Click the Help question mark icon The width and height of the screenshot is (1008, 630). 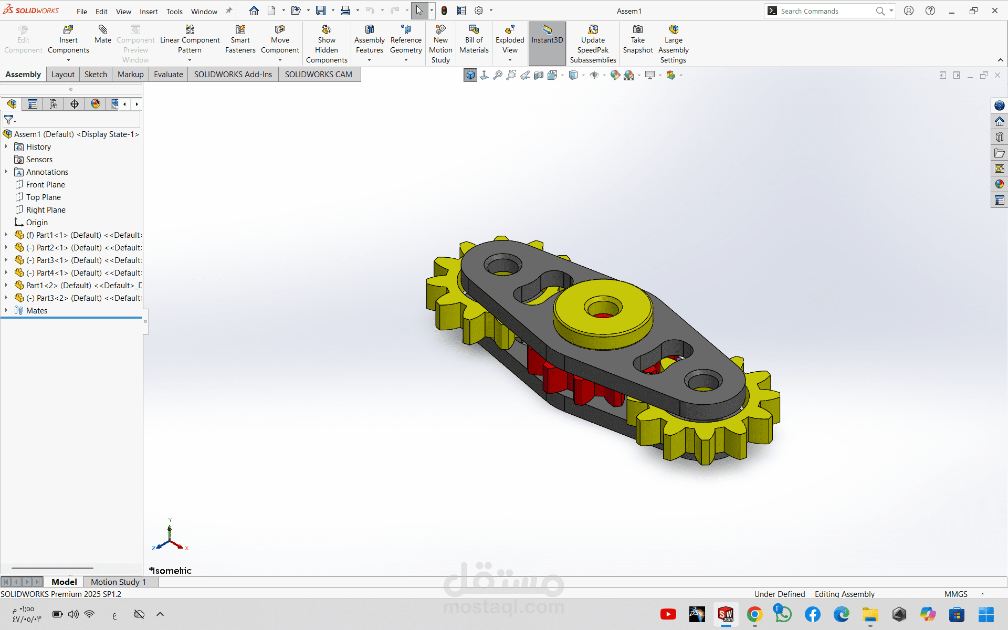[x=930, y=10]
